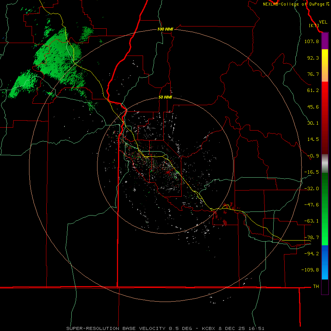Select the 45.6 legend value
The image size is (331, 331).
coord(313,107)
